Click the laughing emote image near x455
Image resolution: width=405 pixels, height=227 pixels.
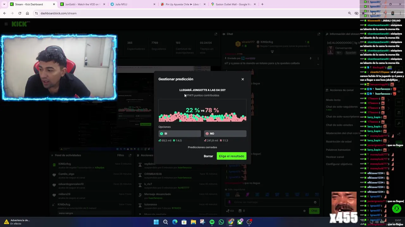coord(344,203)
